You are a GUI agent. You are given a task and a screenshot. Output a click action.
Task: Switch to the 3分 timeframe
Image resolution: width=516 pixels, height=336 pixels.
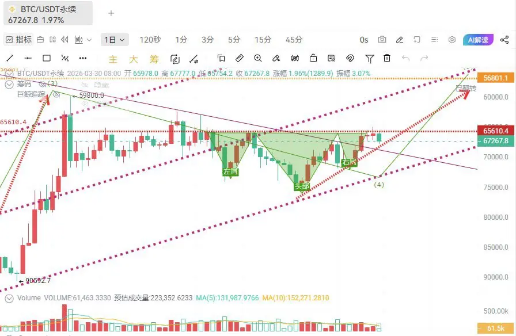[208, 40]
